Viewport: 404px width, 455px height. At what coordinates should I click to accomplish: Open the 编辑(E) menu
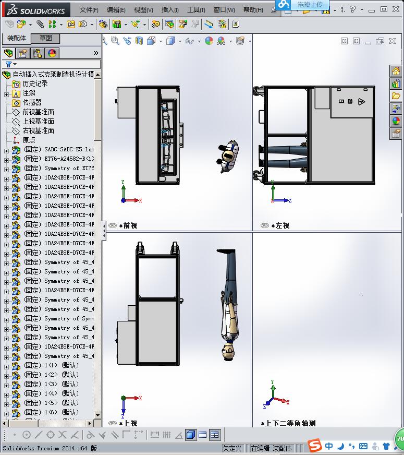[x=116, y=10]
